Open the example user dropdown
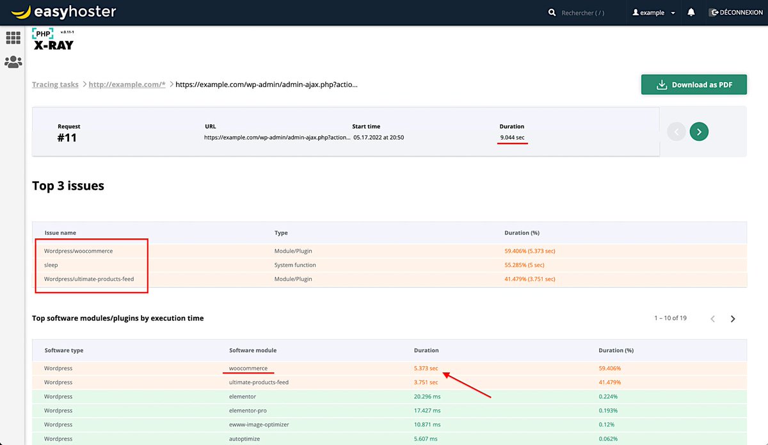The image size is (768, 445). (x=653, y=13)
